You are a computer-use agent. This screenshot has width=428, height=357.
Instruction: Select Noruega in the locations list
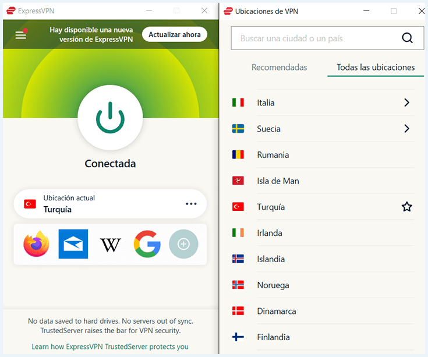coord(323,285)
